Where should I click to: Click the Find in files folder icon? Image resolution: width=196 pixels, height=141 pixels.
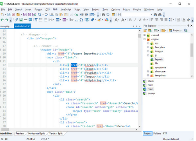114,14
